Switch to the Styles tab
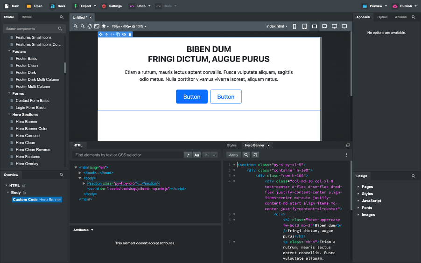421x263 pixels. pyautogui.click(x=232, y=145)
